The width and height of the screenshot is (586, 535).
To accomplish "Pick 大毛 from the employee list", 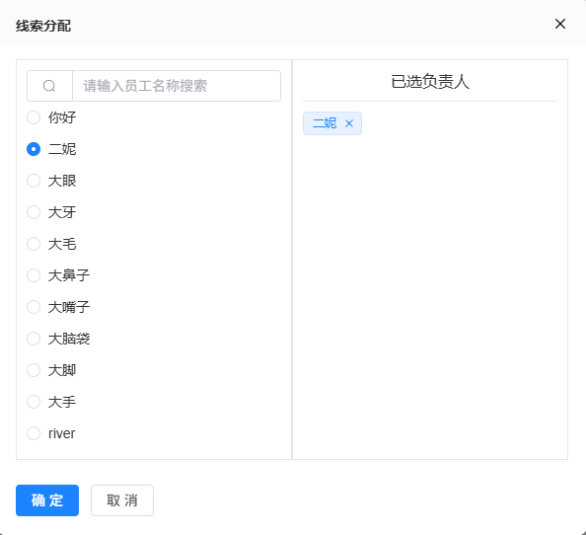I will 34,244.
